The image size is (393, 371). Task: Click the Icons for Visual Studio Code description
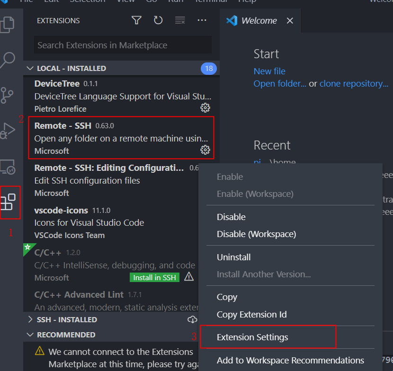[x=89, y=223]
